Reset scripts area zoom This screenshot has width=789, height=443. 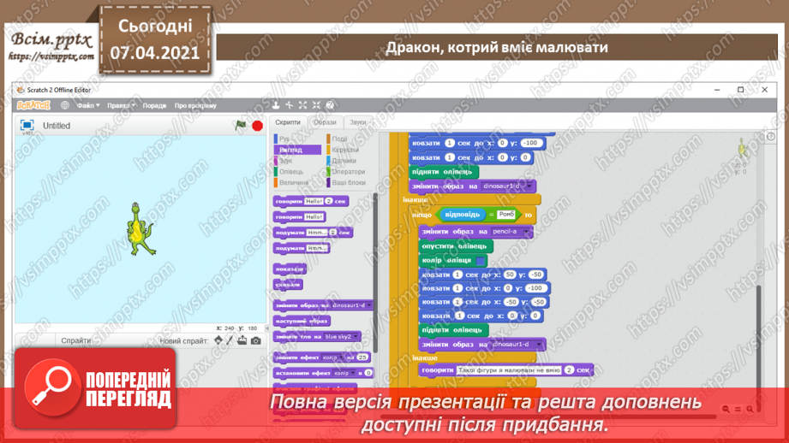coord(738,409)
